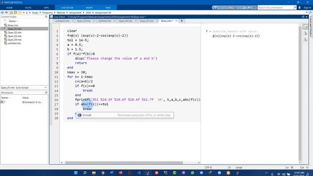313x176 pixels.
Task: Select untitled.mlx in Current Folder
Action: click(x=14, y=44)
